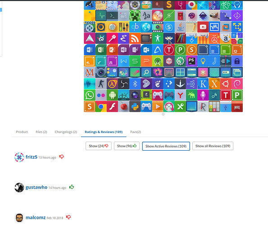Open the Product tab
The image size is (268, 225).
coord(22,132)
